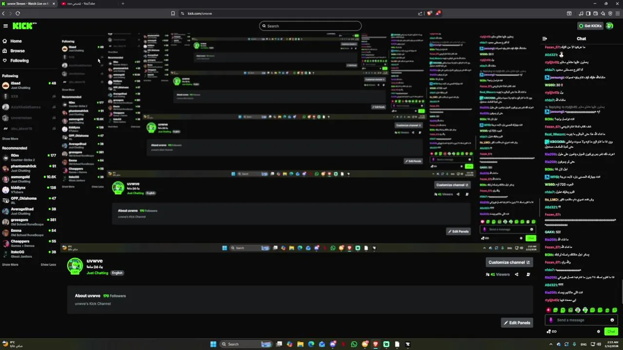
Task: Click the Edit Panels button
Action: [x=517, y=323]
